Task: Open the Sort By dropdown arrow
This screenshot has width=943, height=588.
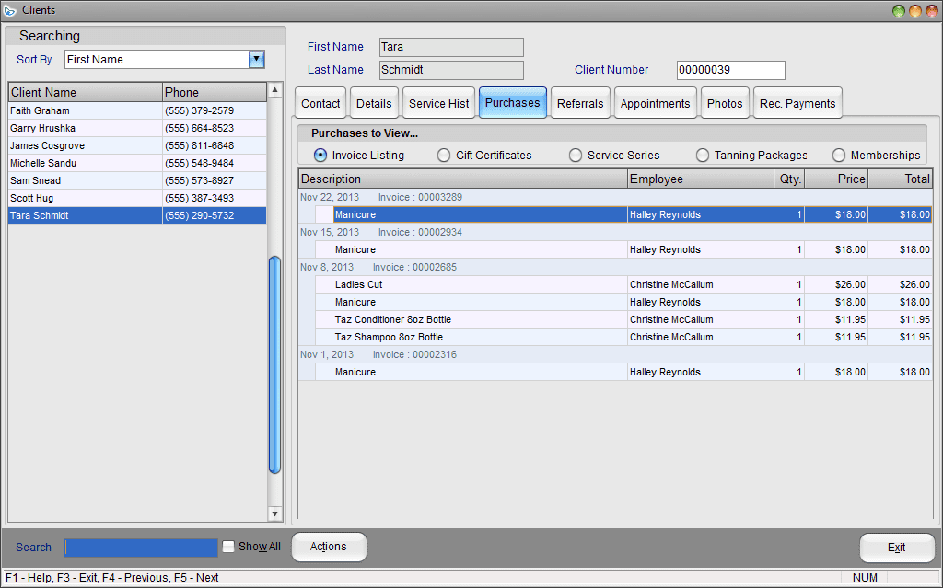Action: pyautogui.click(x=256, y=59)
